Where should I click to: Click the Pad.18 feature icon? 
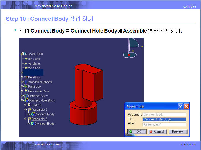[29, 105]
